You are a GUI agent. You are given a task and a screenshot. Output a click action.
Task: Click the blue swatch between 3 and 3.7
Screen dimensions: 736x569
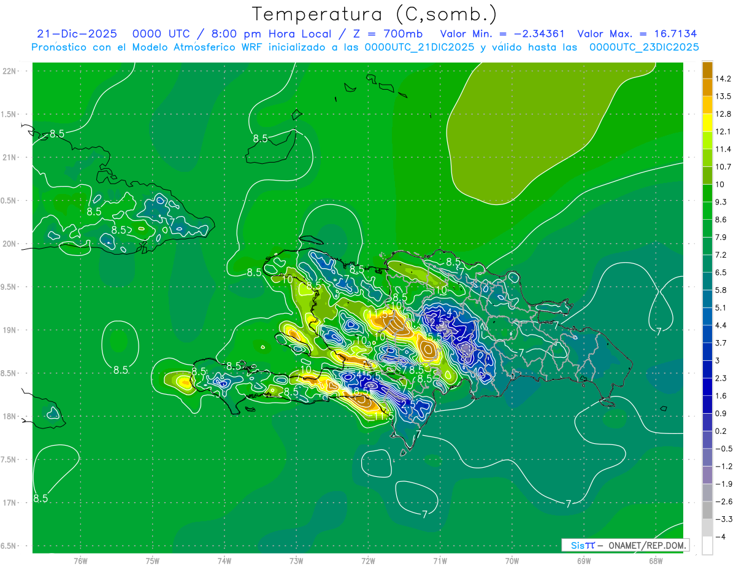[x=707, y=352]
